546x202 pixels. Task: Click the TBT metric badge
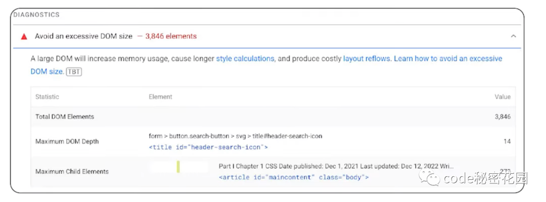tap(74, 72)
